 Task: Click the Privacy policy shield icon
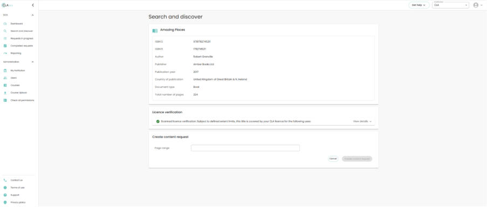pos(5,202)
